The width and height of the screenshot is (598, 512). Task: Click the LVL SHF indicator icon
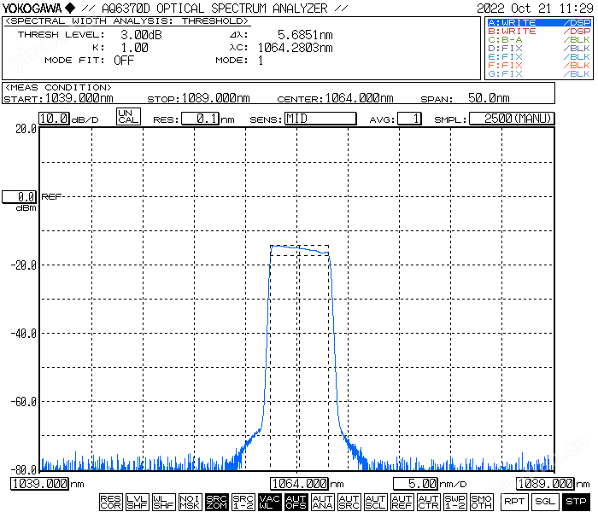[137, 502]
